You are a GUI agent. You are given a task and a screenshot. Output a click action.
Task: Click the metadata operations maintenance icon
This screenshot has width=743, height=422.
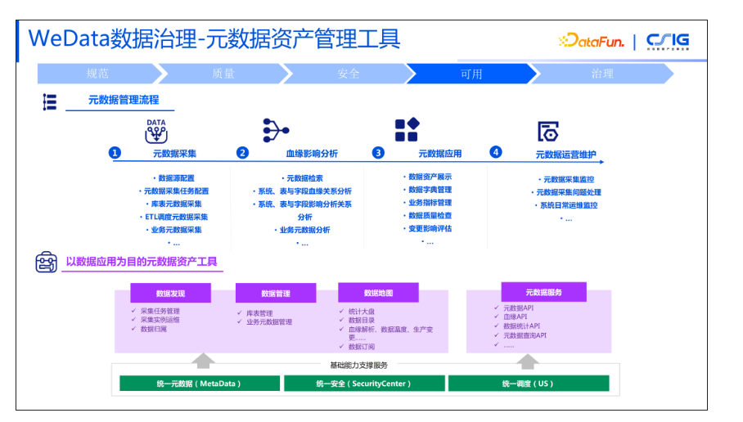548,132
